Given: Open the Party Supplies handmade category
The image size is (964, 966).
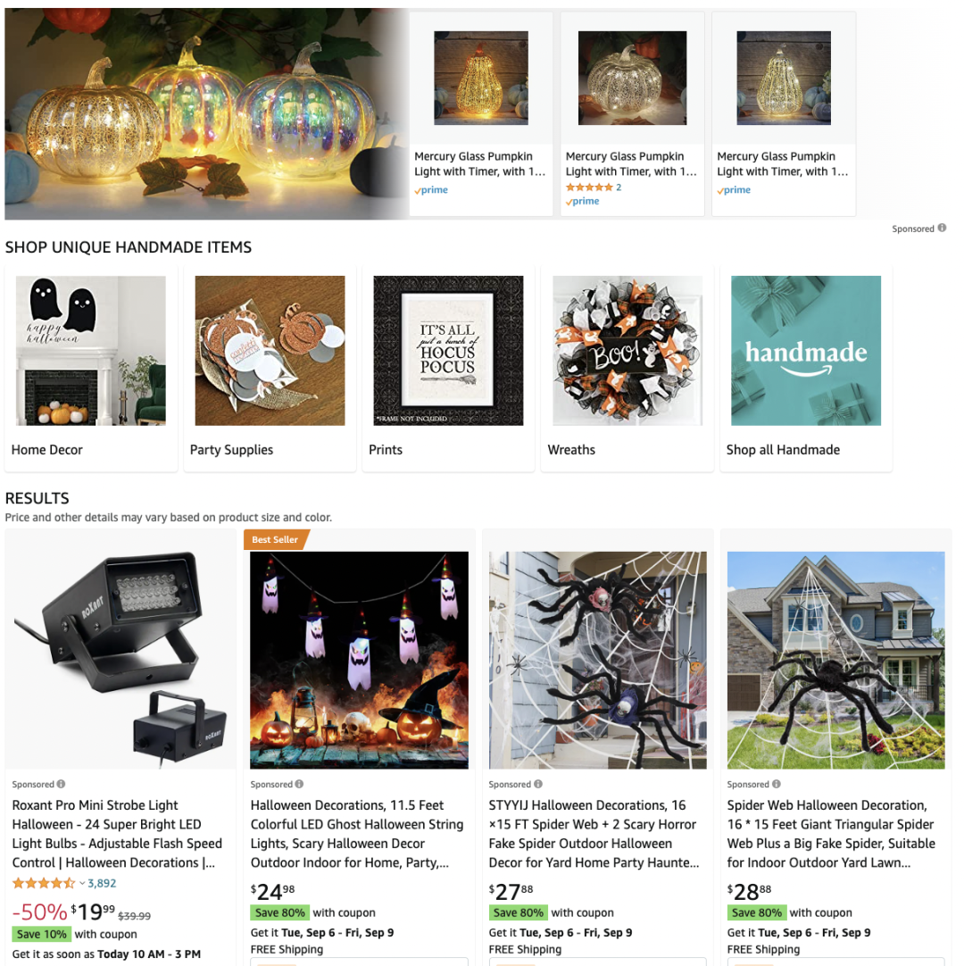Looking at the screenshot, I should click(x=270, y=369).
